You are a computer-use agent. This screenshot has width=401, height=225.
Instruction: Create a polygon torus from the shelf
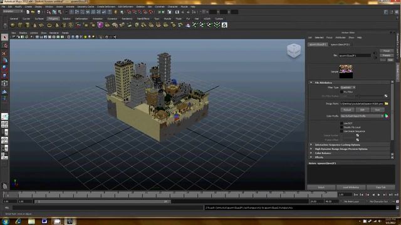coord(49,25)
